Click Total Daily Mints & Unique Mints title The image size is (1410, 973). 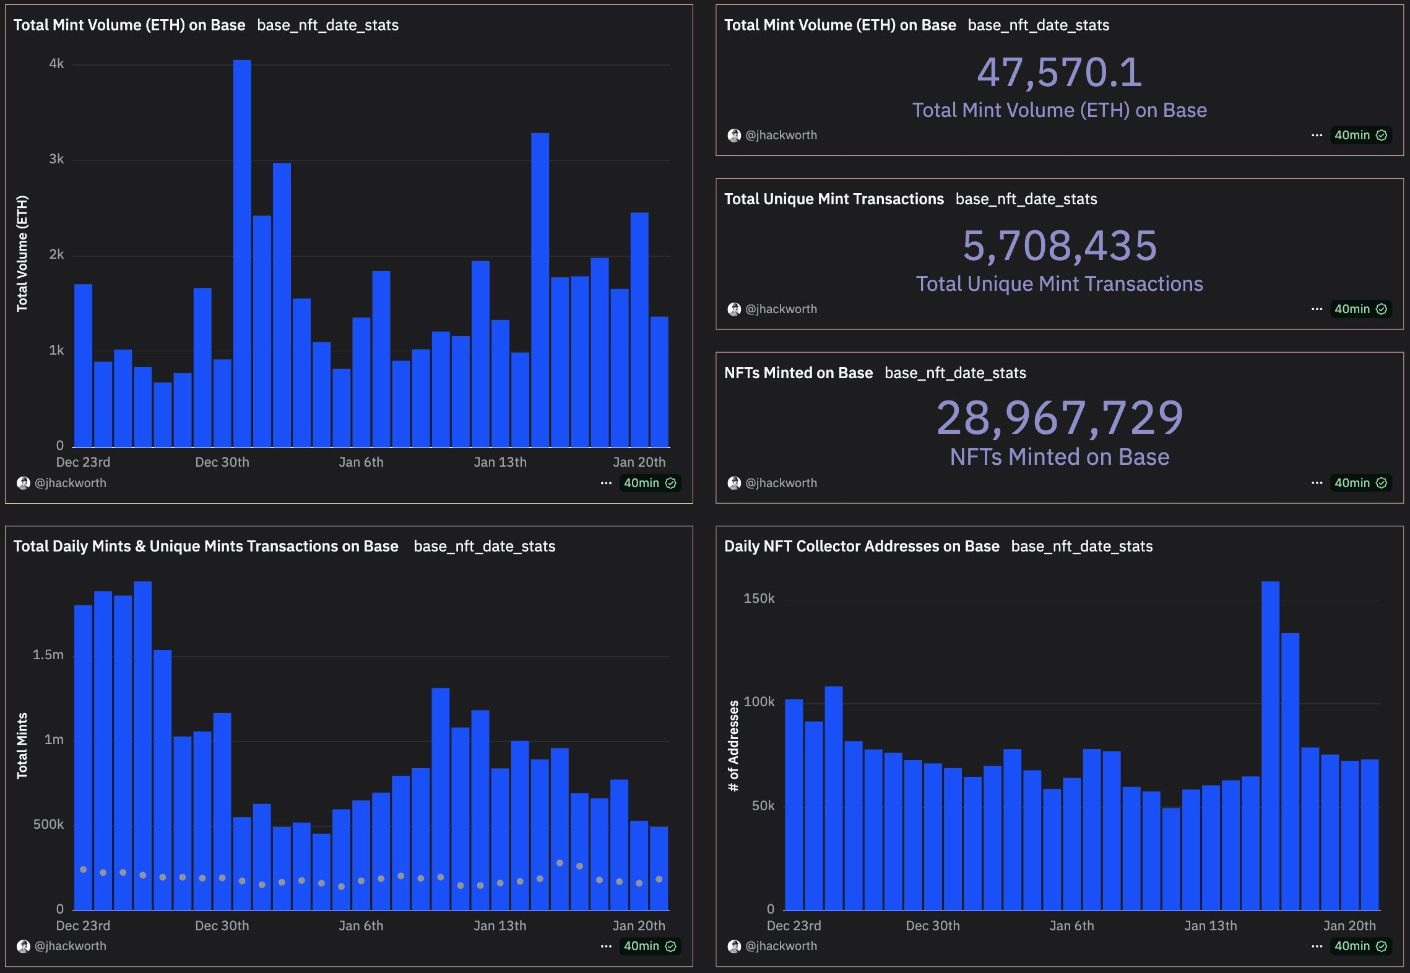click(x=205, y=546)
